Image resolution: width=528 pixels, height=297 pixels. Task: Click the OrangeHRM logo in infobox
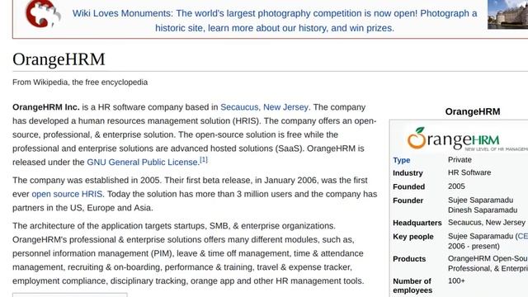468,139
